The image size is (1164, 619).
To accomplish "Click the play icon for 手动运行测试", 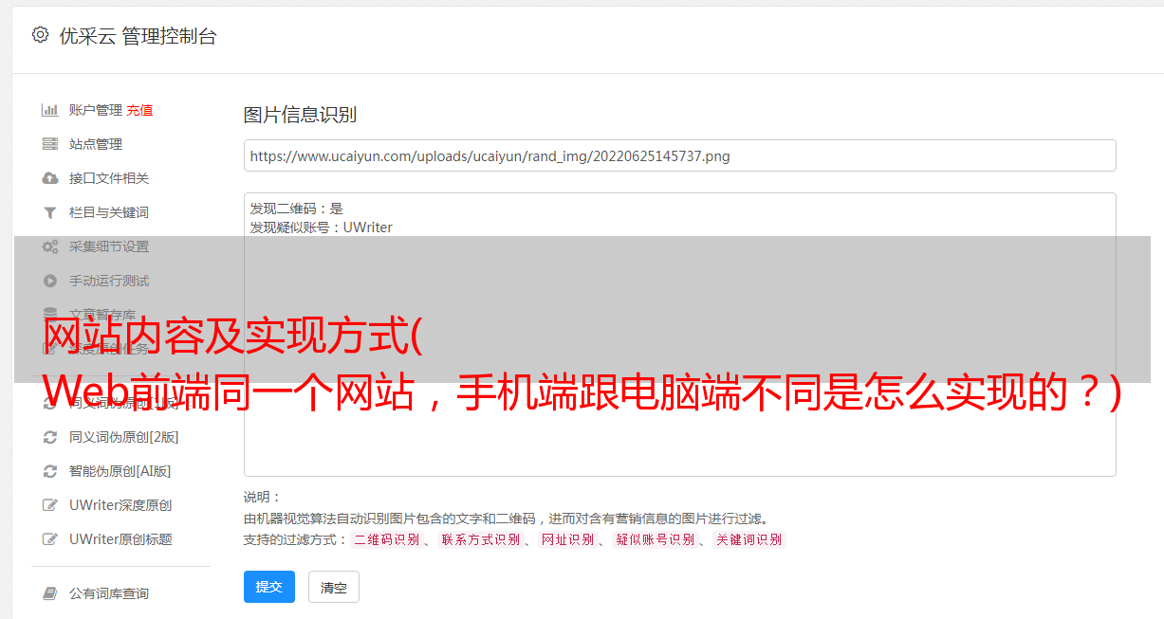I will tap(50, 281).
